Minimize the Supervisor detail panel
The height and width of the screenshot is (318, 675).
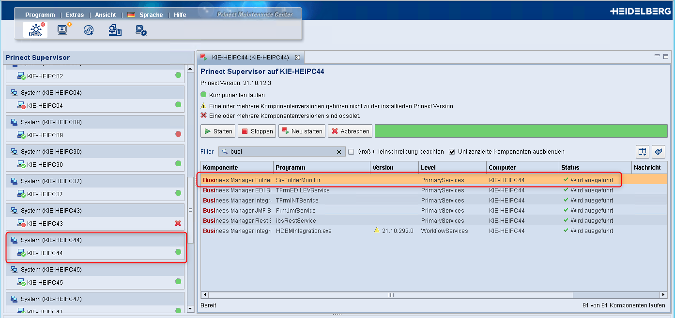point(657,57)
